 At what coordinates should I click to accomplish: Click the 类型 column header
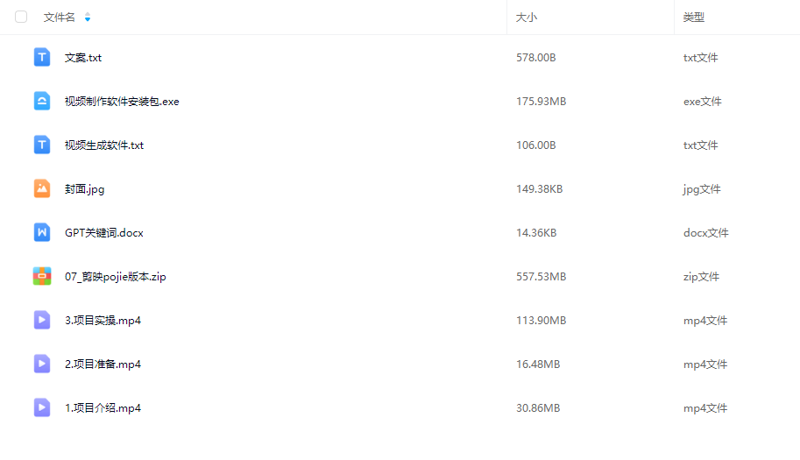pyautogui.click(x=694, y=18)
